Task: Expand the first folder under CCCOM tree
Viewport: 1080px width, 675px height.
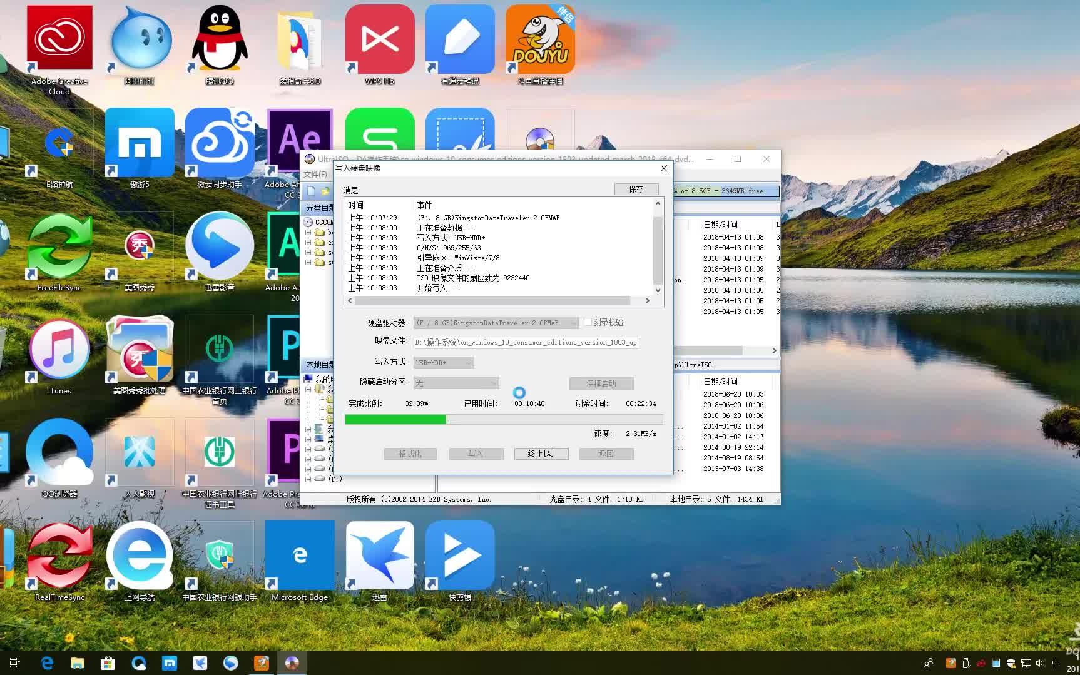Action: 308,232
